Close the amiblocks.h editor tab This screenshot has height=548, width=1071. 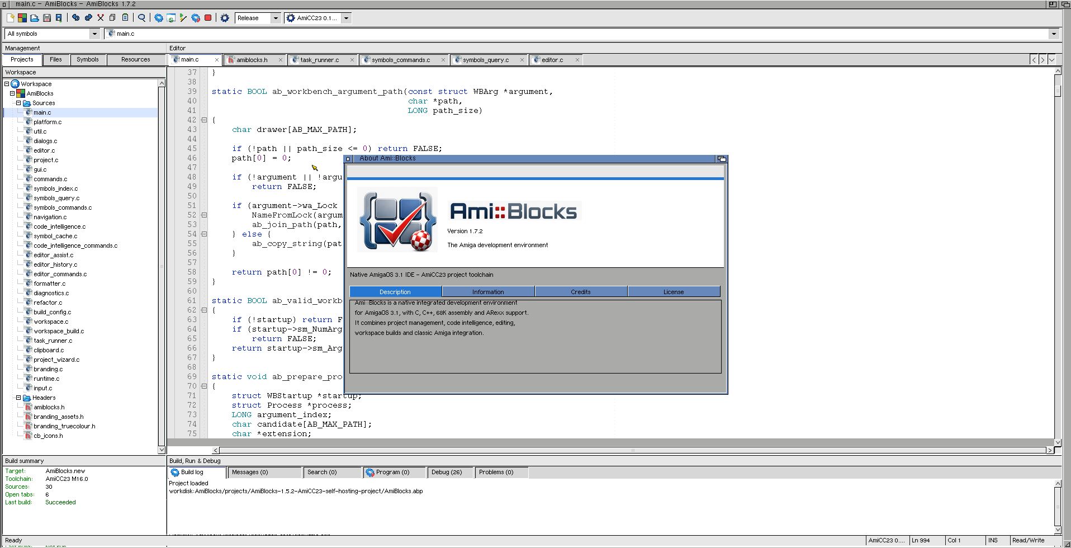tap(281, 60)
